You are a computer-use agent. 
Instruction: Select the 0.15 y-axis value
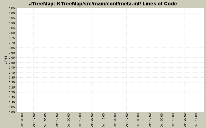click(12, 97)
